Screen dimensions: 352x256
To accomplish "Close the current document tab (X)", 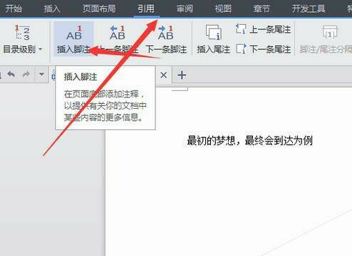I will pos(163,75).
